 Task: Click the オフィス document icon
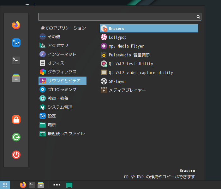click(x=43, y=63)
